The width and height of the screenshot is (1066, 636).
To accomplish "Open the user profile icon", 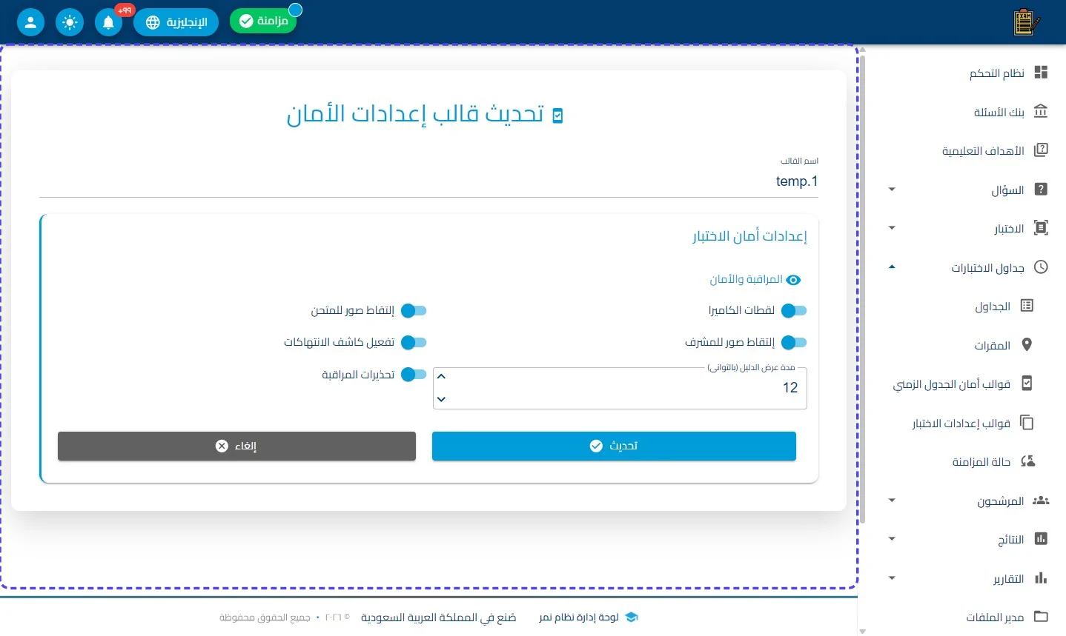I will [x=30, y=22].
